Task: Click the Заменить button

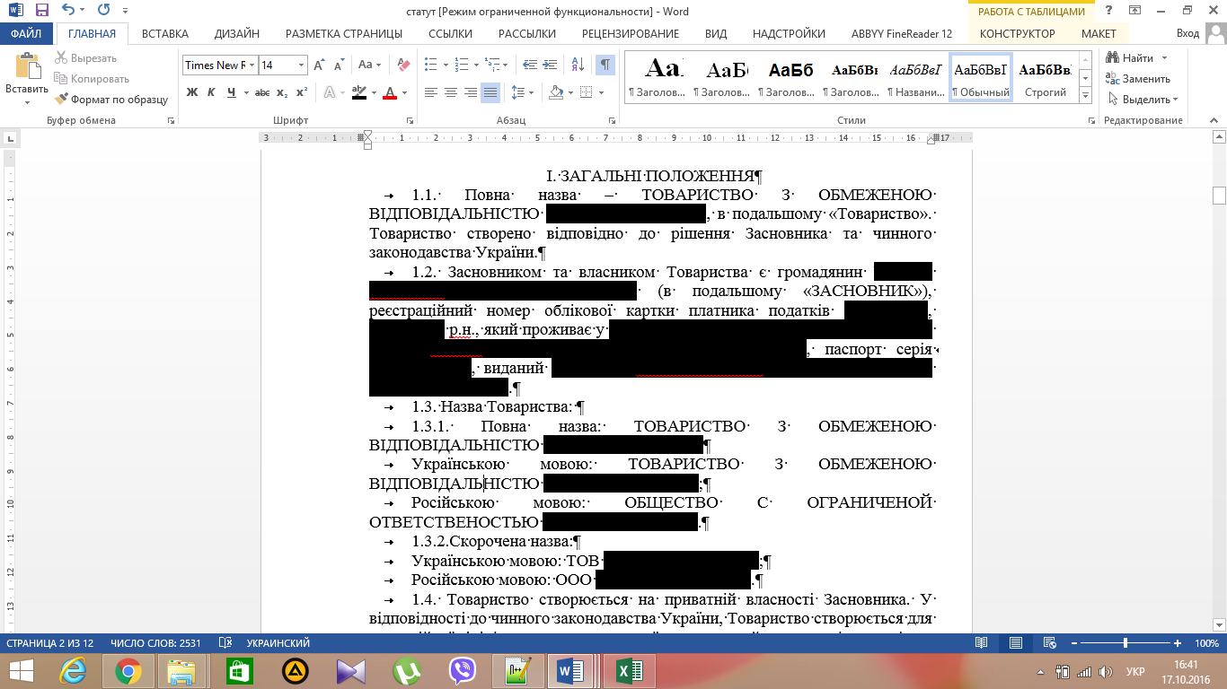Action: point(1138,79)
